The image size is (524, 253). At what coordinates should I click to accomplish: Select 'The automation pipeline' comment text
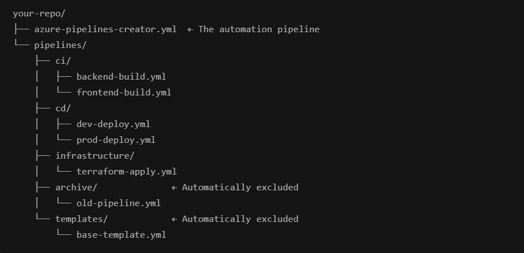click(x=259, y=29)
